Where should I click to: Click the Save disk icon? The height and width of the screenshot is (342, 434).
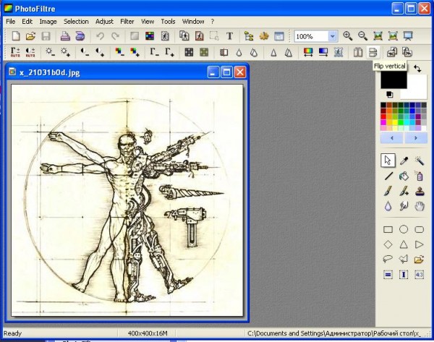pyautogui.click(x=46, y=36)
